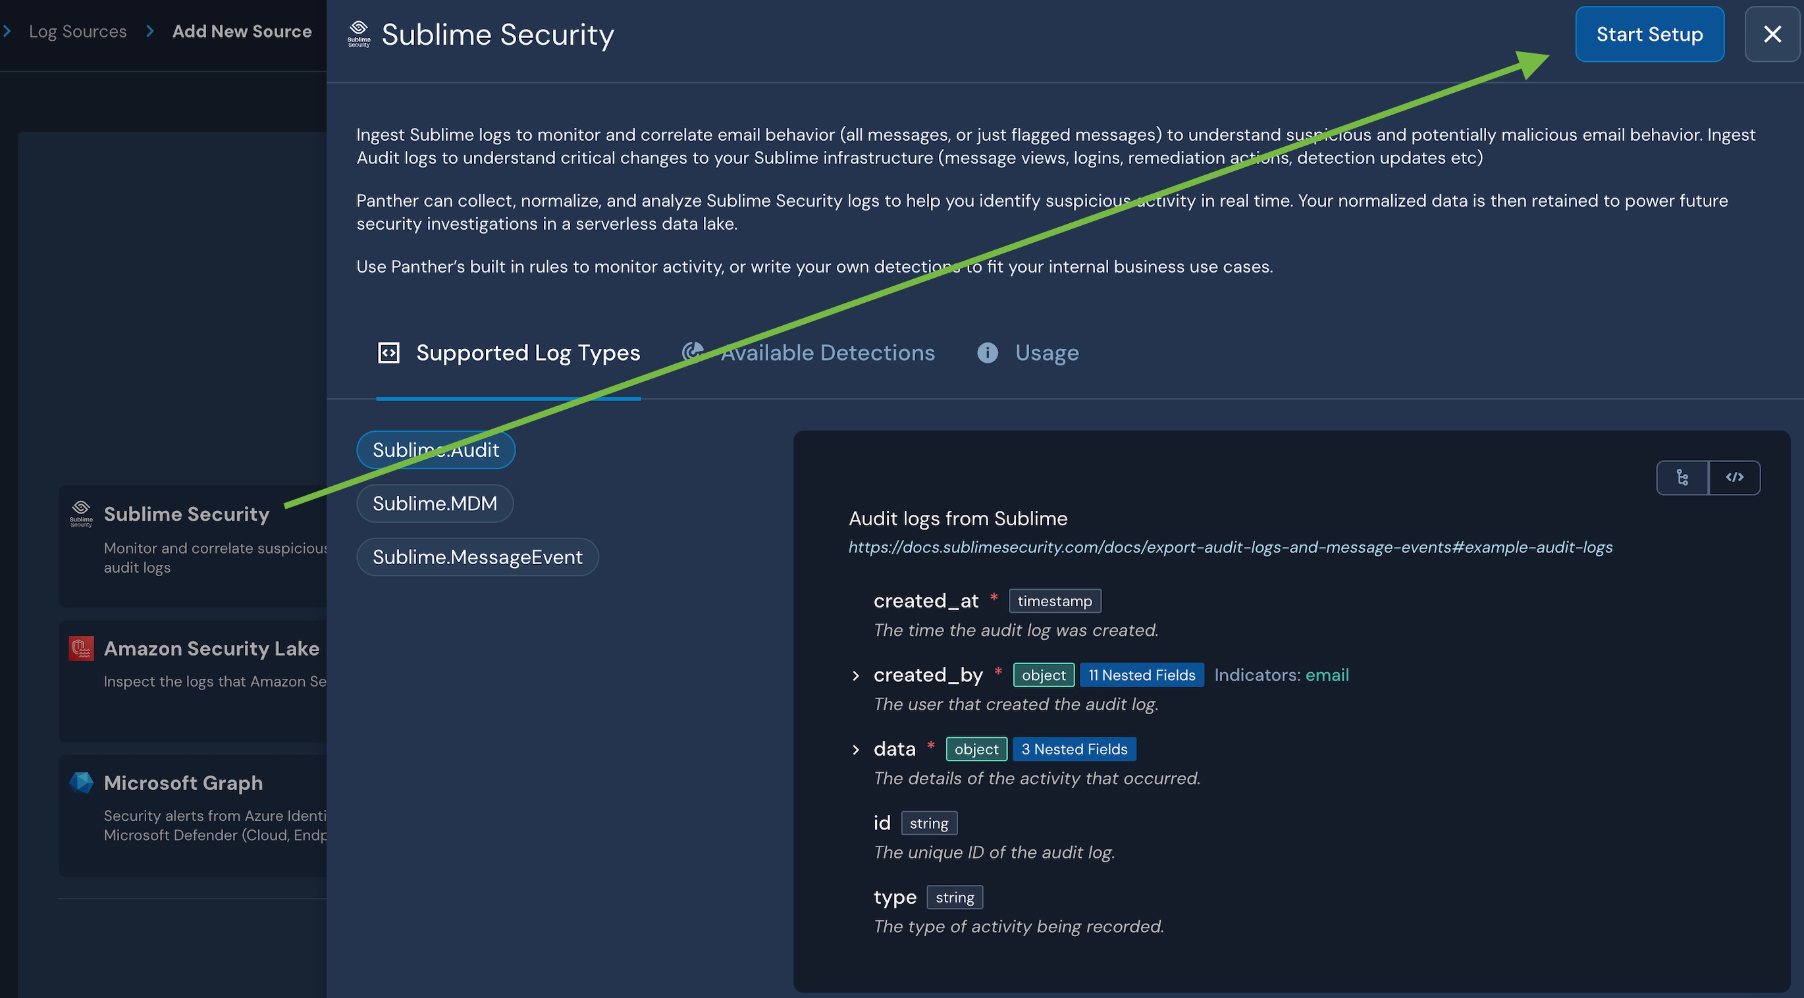The width and height of the screenshot is (1804, 998).
Task: Switch to raw code view icon
Action: pos(1734,478)
